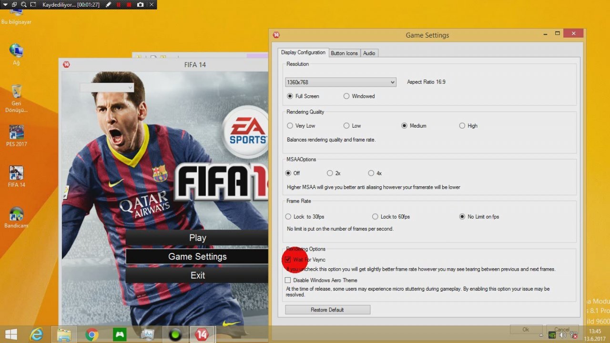This screenshot has height=343, width=610.
Task: Open the volume speaker tray icon
Action: coord(563,334)
